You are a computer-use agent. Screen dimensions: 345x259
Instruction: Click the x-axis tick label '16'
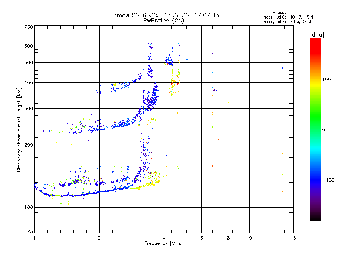(293, 238)
